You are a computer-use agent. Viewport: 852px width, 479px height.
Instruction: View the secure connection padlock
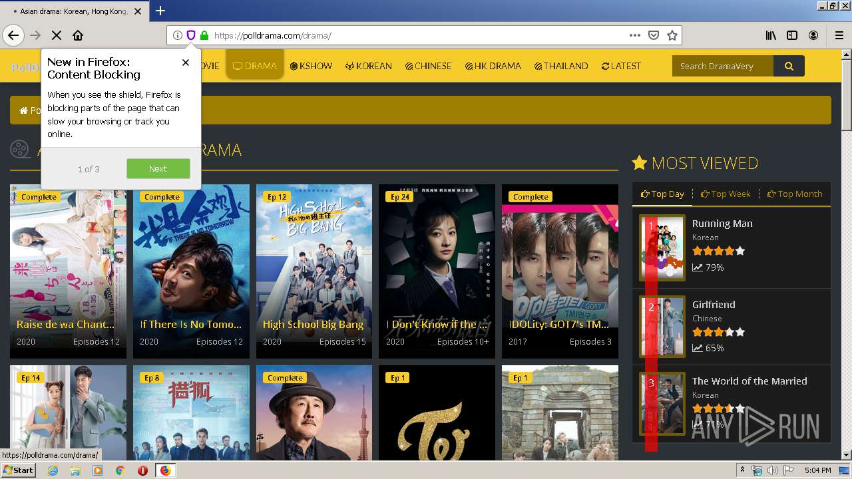coord(204,35)
